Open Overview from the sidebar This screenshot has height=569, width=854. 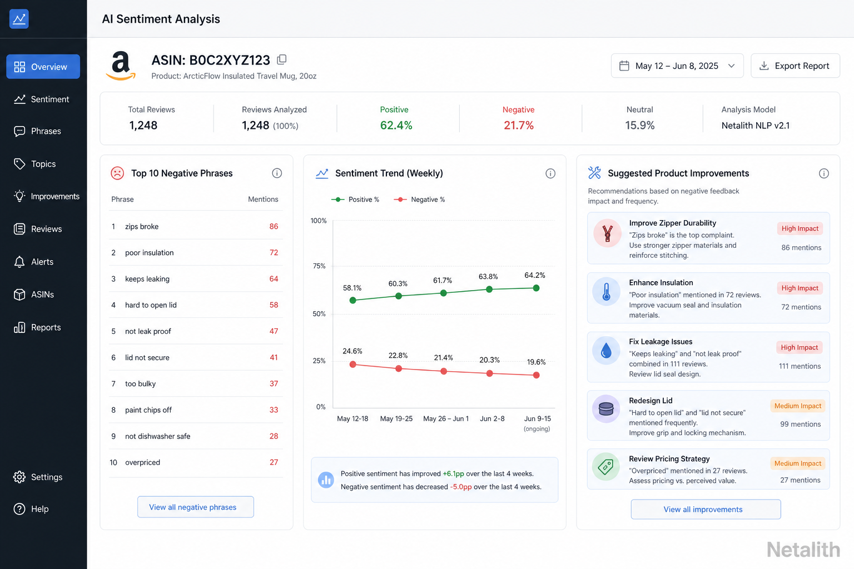[43, 67]
